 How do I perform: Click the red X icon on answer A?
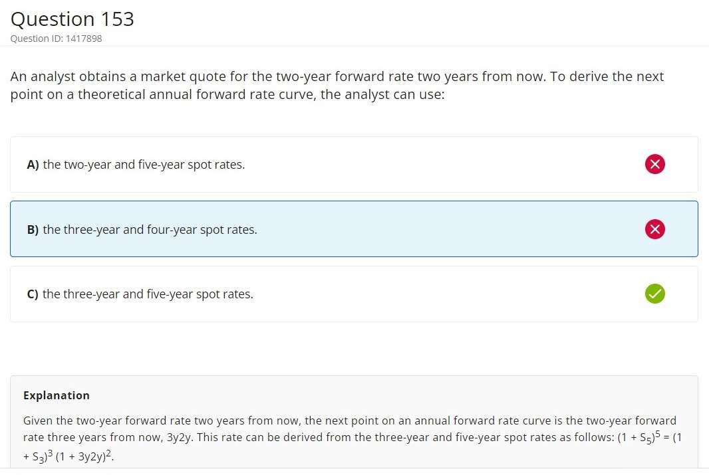click(654, 165)
